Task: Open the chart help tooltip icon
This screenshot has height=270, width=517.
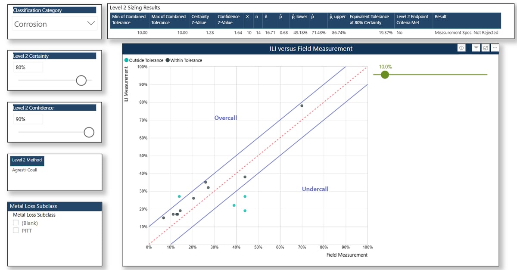Action: (x=462, y=48)
